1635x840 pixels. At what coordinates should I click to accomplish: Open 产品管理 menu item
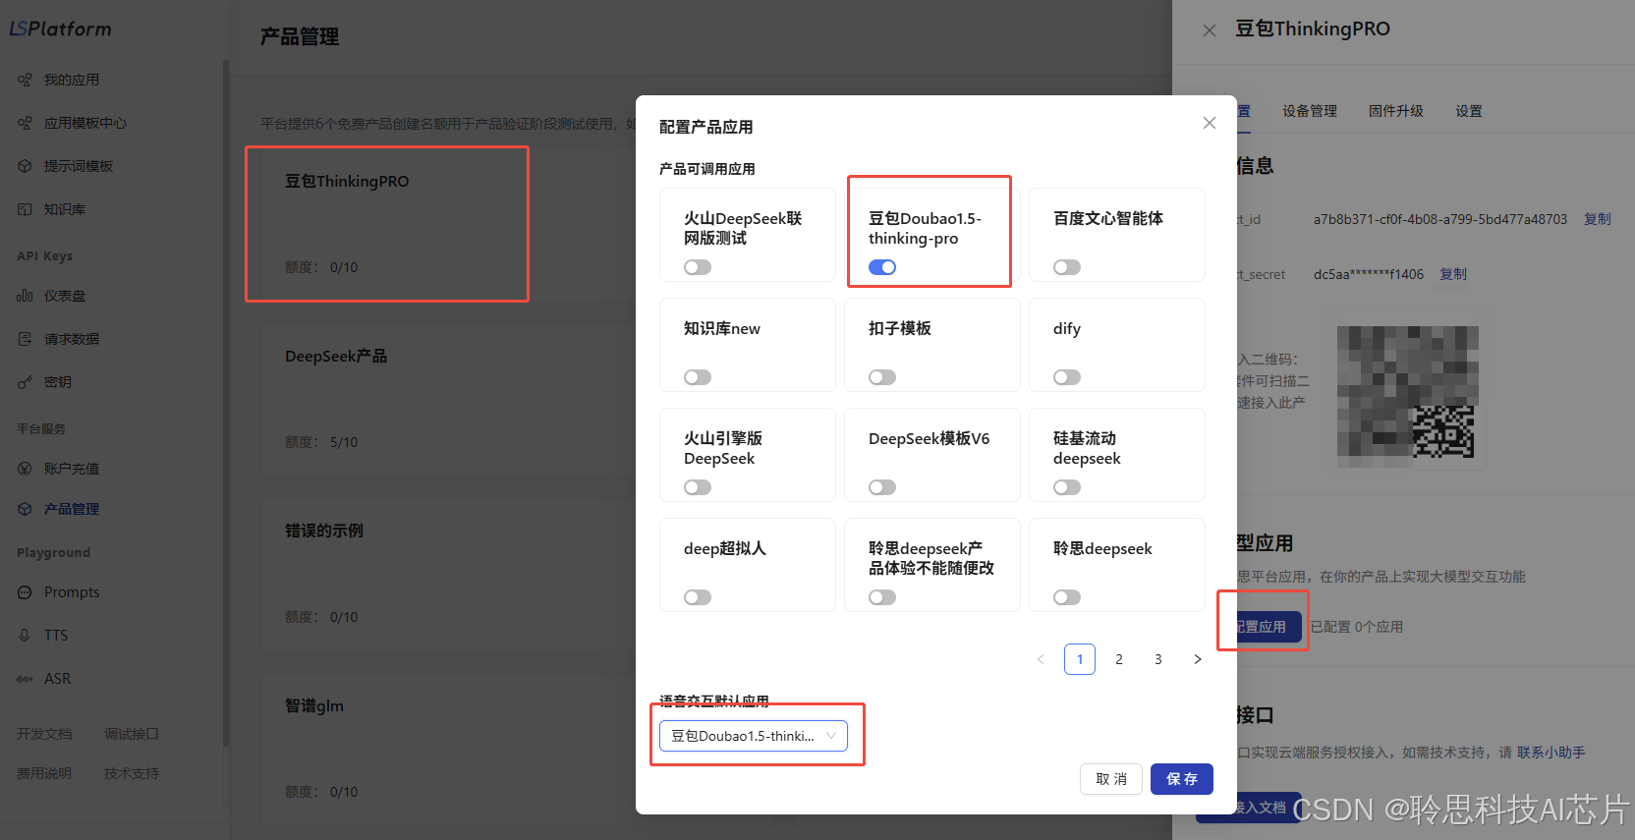[x=72, y=509]
